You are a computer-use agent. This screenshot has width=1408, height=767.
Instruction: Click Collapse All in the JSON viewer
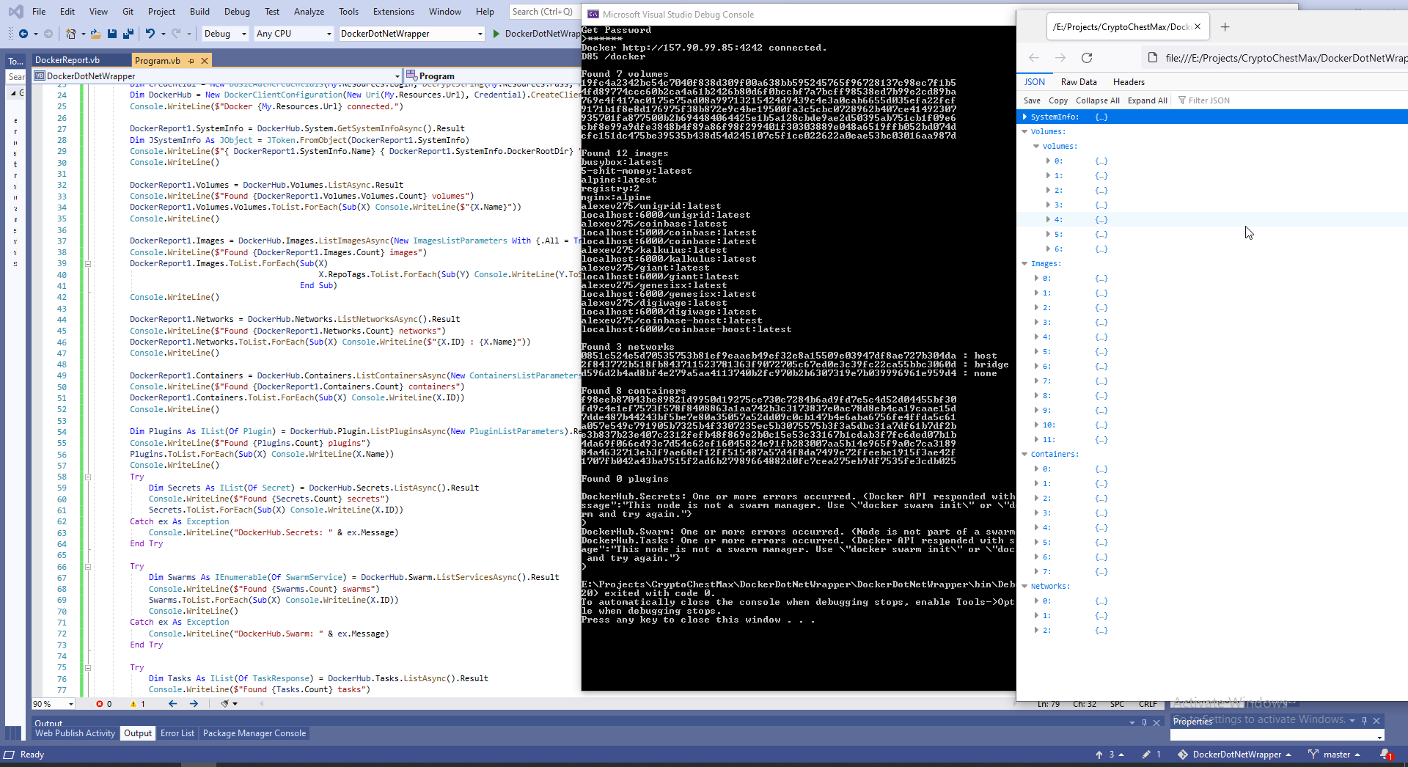coord(1097,100)
